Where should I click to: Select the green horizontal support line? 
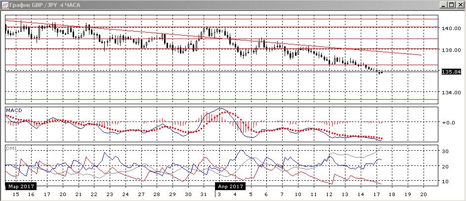click(221, 99)
